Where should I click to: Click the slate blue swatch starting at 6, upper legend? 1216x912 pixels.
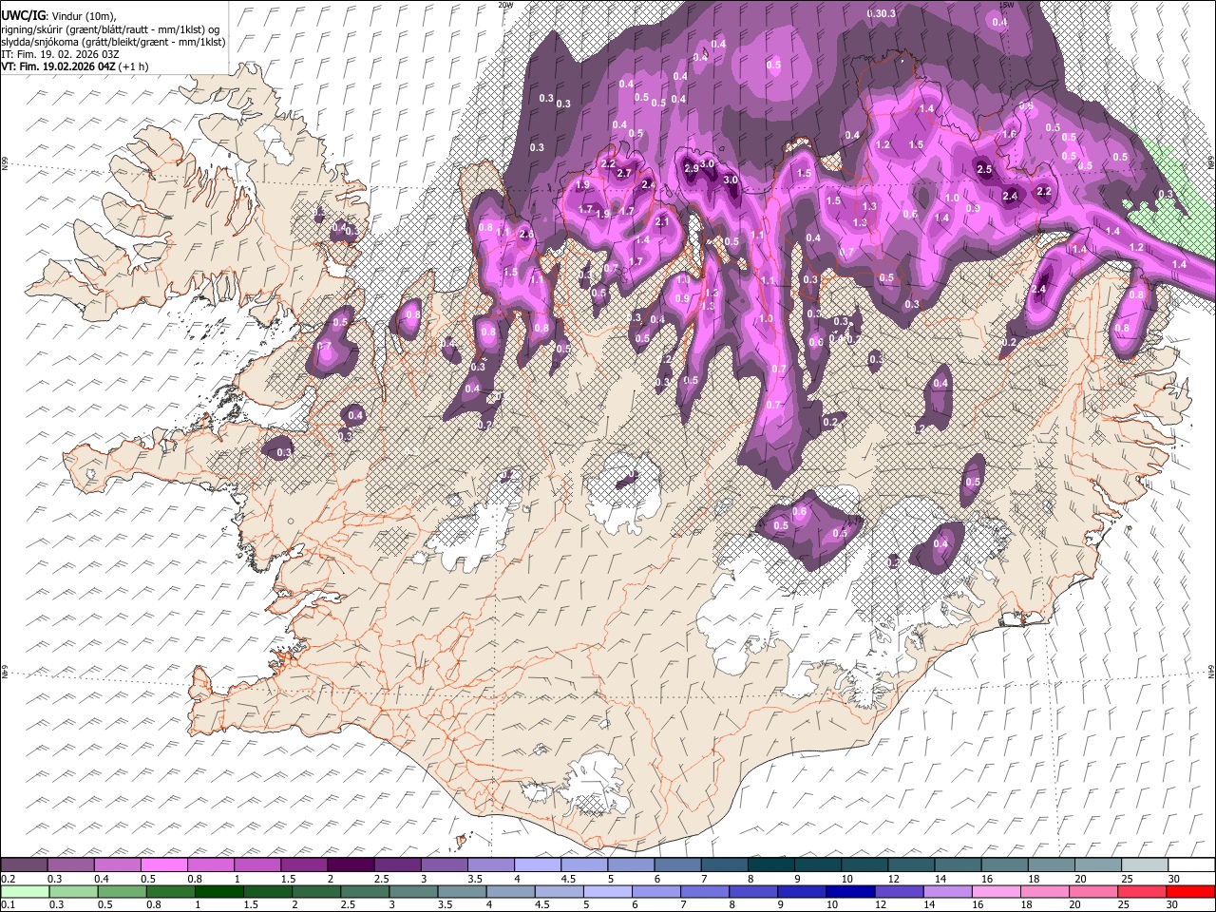click(678, 865)
